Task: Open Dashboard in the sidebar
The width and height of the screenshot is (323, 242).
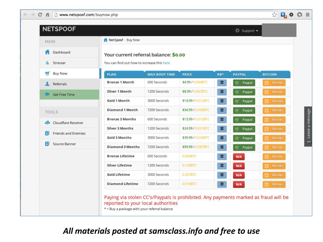Action: pos(69,52)
